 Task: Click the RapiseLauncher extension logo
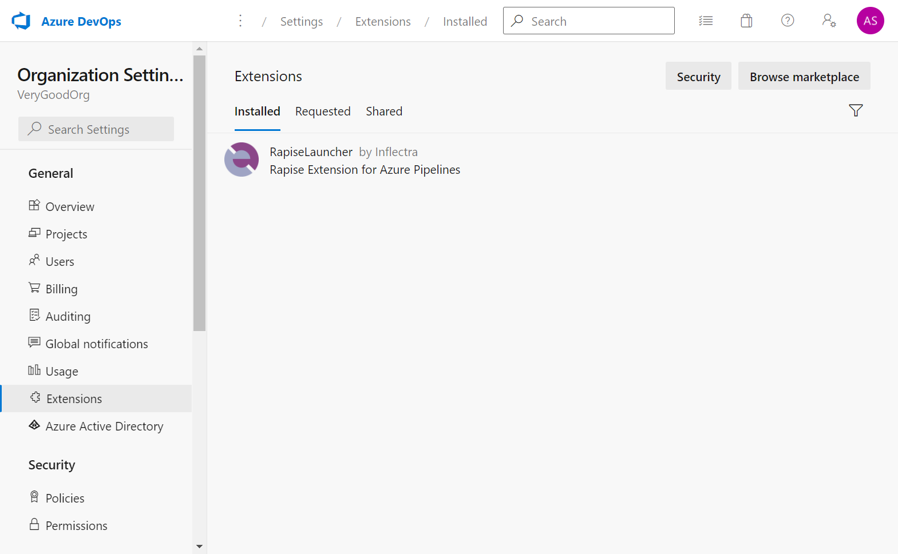click(x=242, y=160)
